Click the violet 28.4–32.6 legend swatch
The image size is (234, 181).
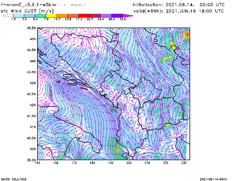(x=117, y=16)
